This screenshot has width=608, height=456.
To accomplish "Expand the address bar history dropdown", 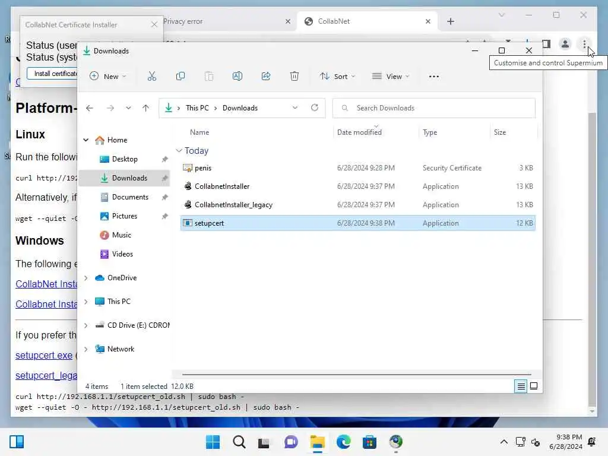I will pyautogui.click(x=295, y=108).
